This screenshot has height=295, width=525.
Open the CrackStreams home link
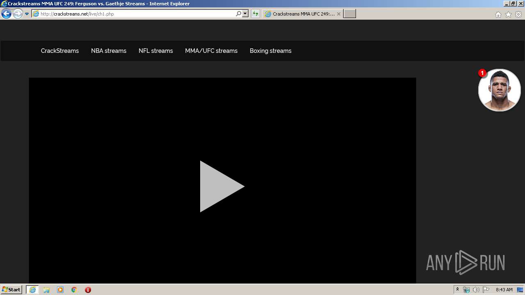(60, 51)
